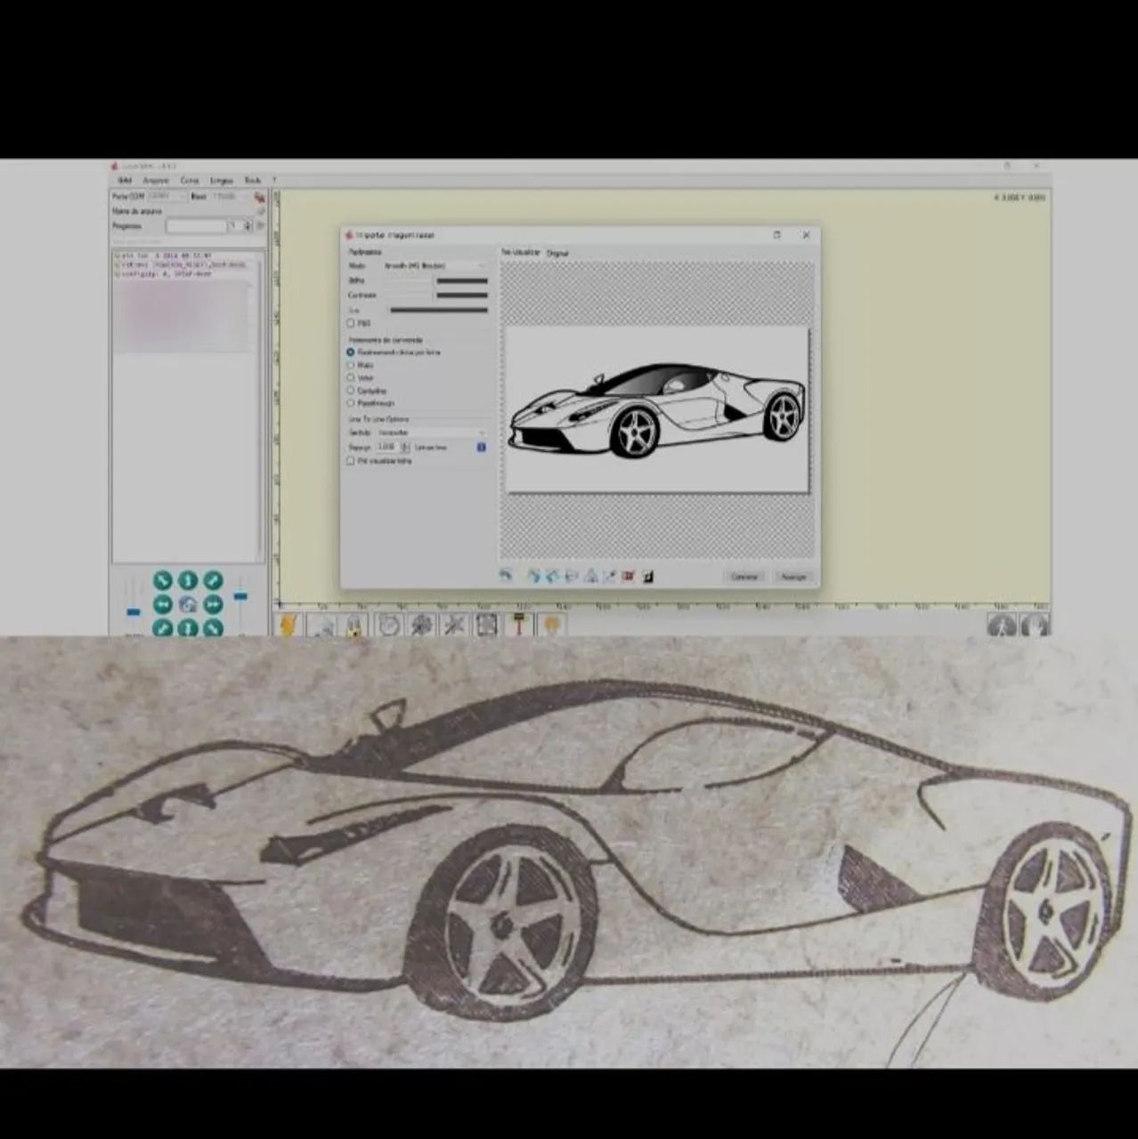Viewport: 1138px width, 1139px height.
Task: Click the slider below Contraste
Action: pyautogui.click(x=439, y=311)
